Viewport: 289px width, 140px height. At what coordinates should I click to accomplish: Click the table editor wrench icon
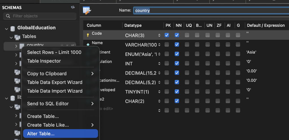coord(87,10)
